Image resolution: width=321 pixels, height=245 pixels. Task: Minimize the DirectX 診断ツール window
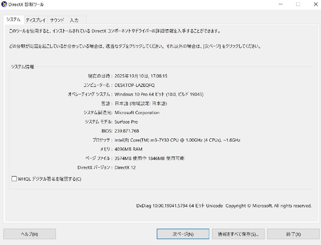click(x=280, y=4)
